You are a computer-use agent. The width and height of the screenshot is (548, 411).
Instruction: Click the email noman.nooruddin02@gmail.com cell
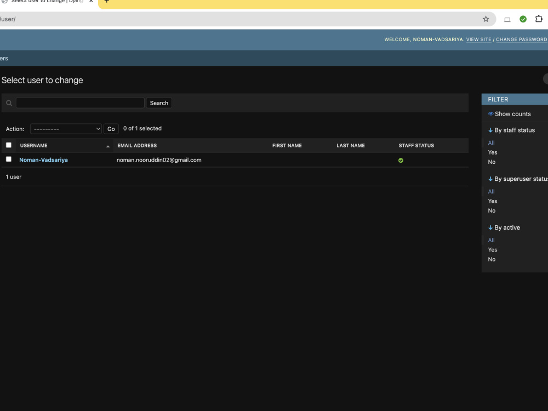[x=159, y=160]
